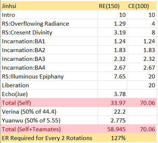Click the RE(150) column header
158x143 pixels.
(x=112, y=6)
